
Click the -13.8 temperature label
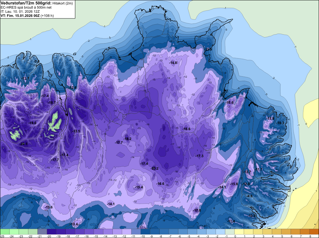click(271, 118)
